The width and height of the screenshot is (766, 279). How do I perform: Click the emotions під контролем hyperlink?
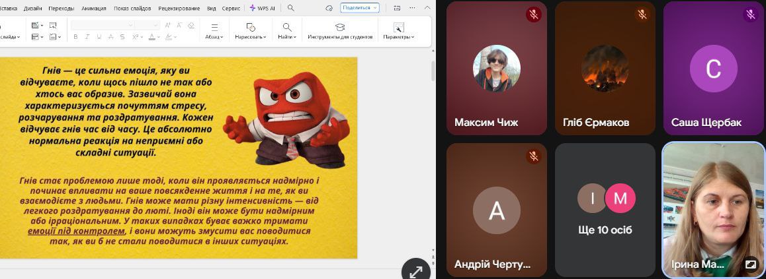[76, 232]
